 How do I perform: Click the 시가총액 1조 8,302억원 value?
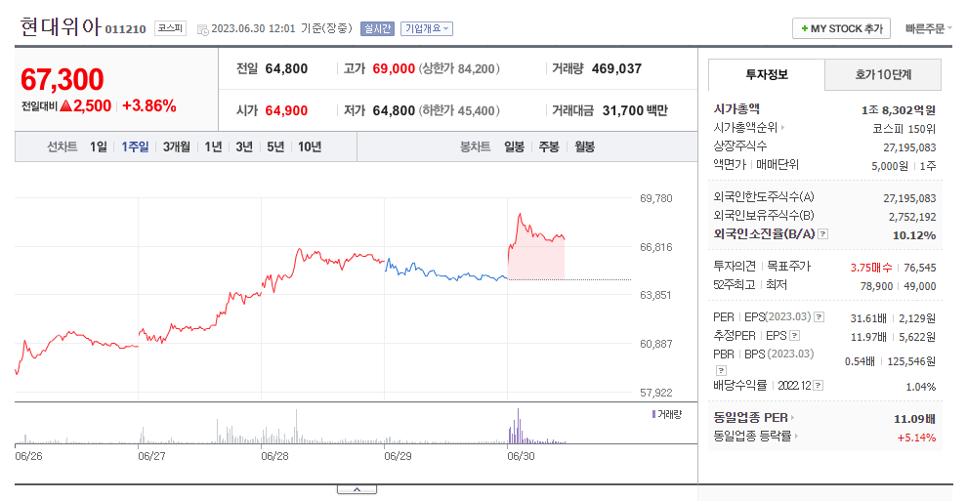[899, 110]
